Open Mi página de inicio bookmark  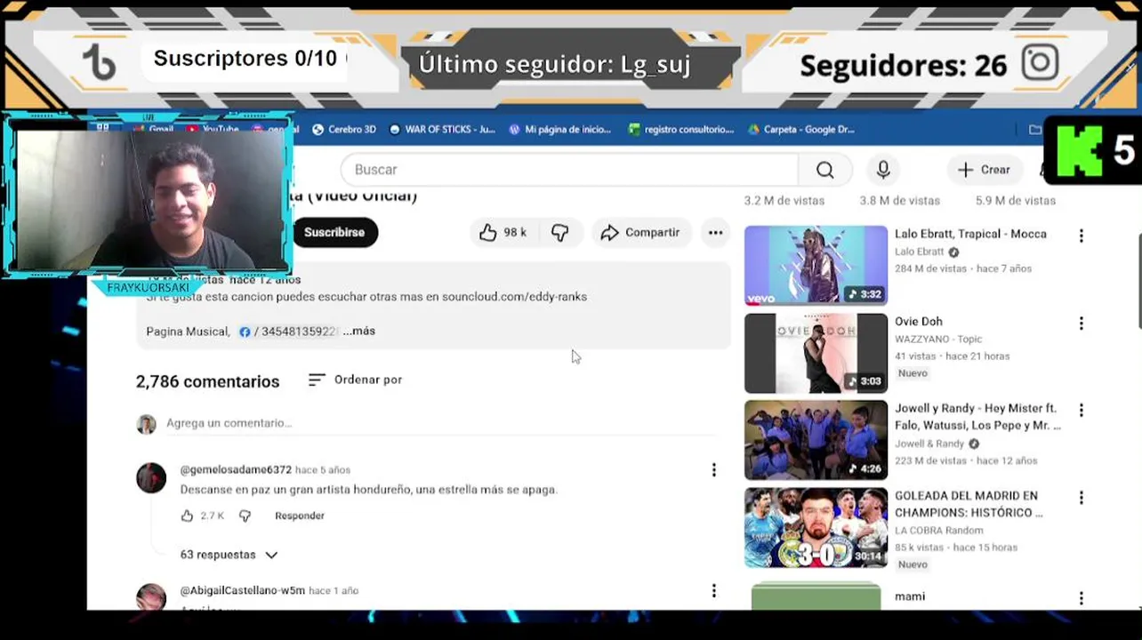[559, 130]
